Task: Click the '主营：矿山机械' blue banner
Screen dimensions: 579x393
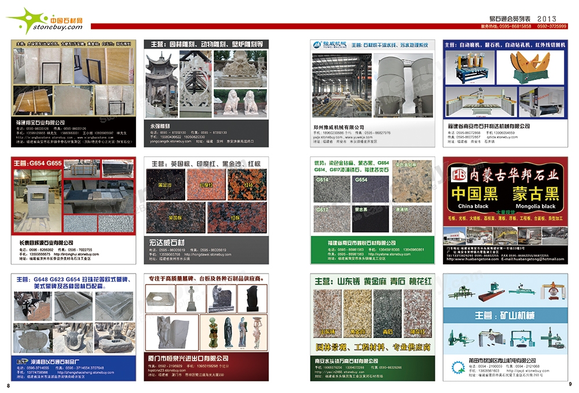Action: coord(505,315)
